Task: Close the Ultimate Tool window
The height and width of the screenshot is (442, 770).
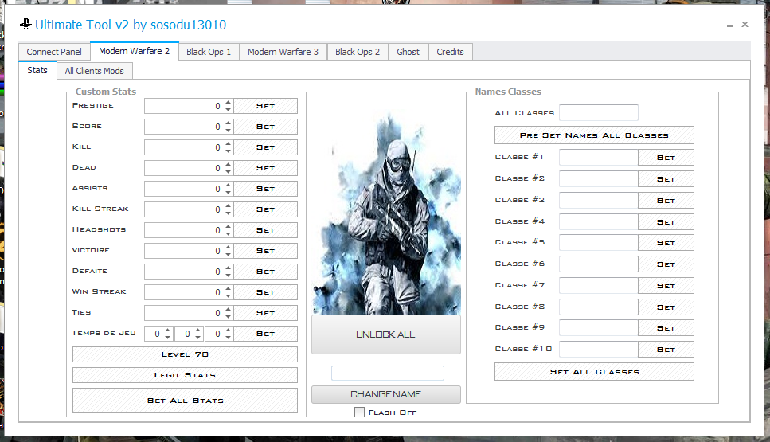Action: coord(745,24)
